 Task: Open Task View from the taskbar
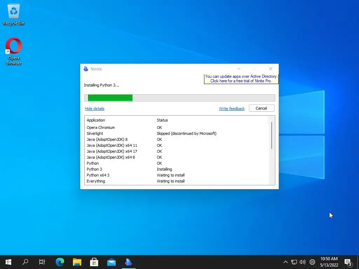(x=42, y=262)
